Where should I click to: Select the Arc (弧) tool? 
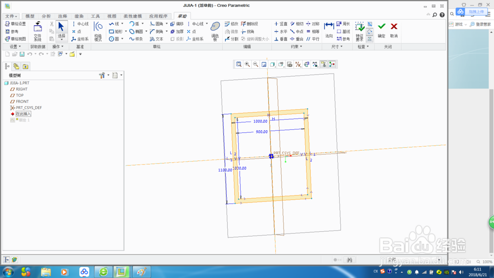point(134,24)
